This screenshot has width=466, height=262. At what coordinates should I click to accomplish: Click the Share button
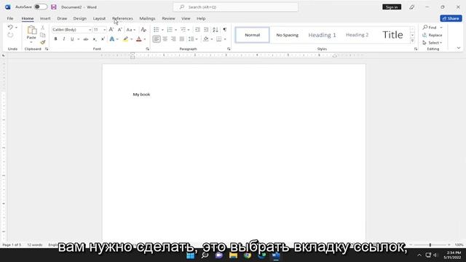point(451,18)
